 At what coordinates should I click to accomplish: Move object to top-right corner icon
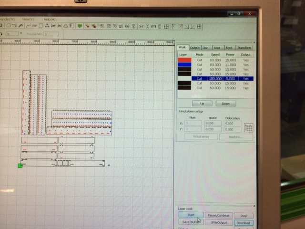[x=180, y=27]
